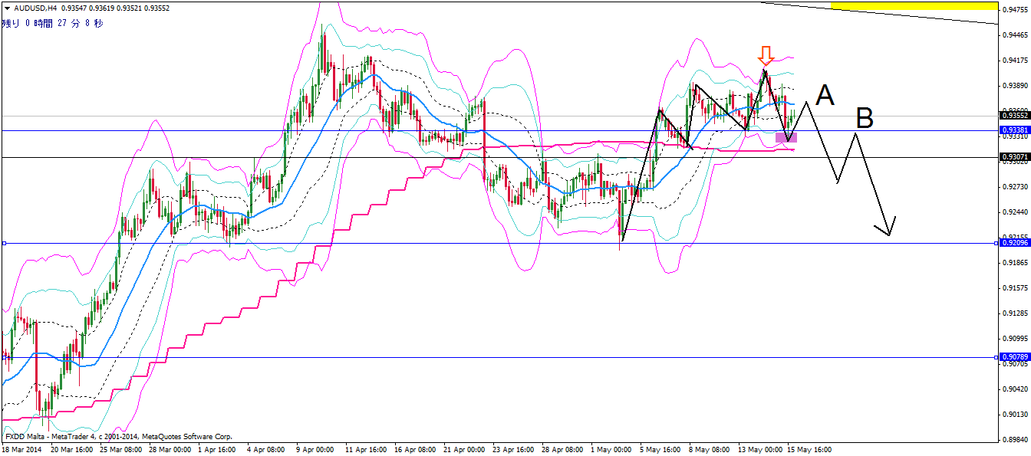
Task: Click the 0.94755 price scale label
Action: (1015, 10)
